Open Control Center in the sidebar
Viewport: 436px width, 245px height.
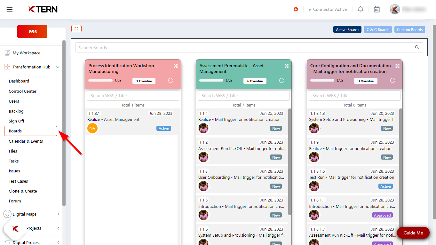click(x=22, y=91)
